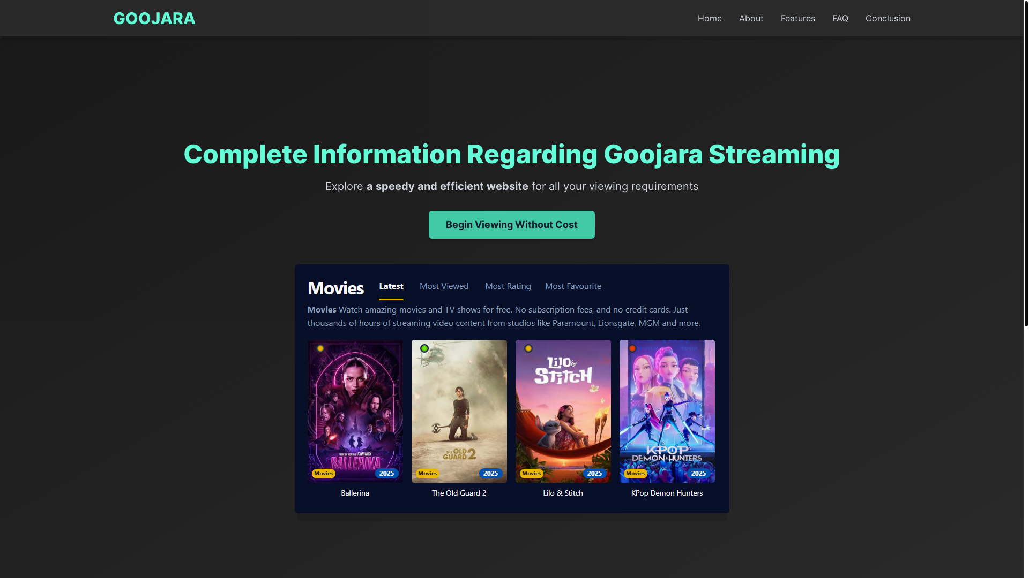This screenshot has height=578, width=1029.
Task: Click the 2025 badge on Ballerina poster
Action: (386, 474)
